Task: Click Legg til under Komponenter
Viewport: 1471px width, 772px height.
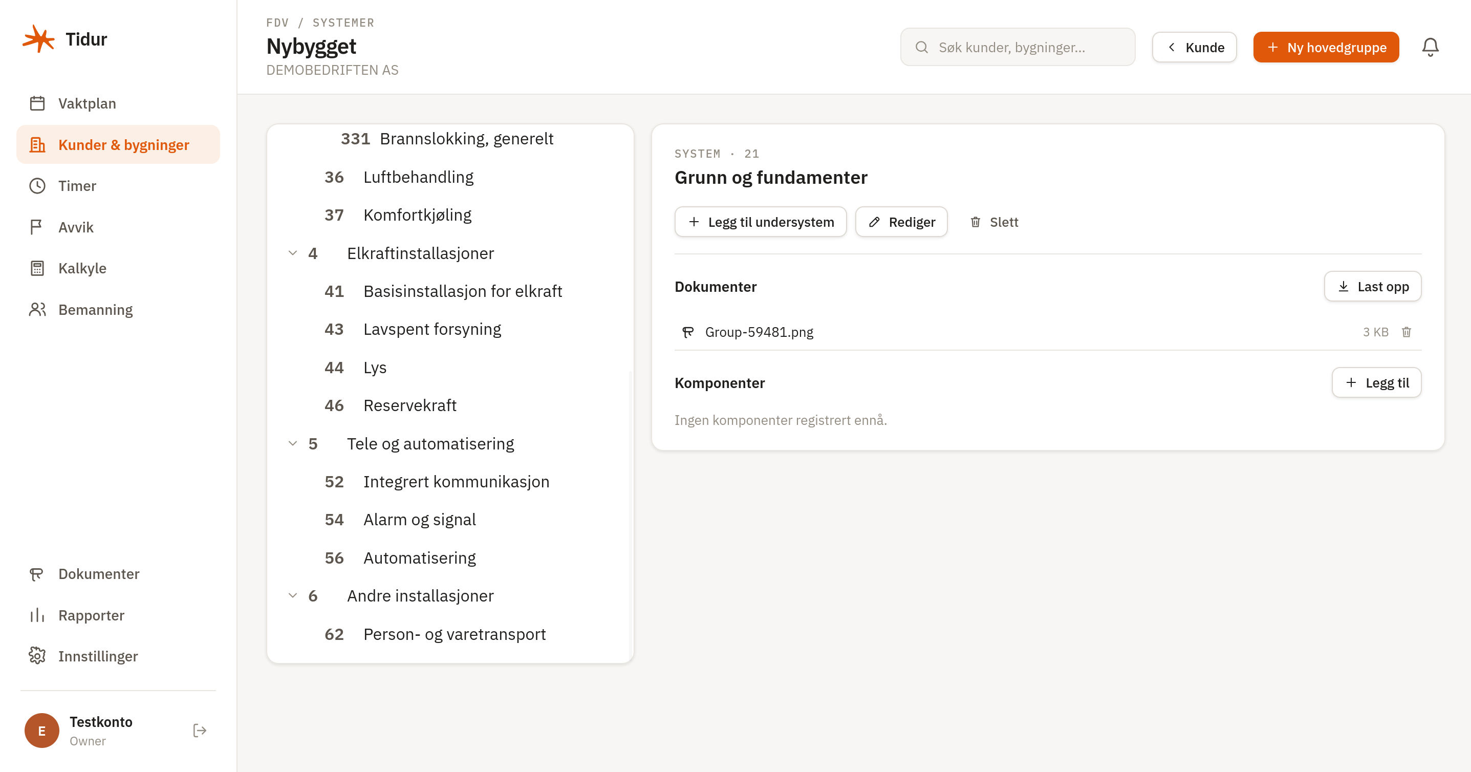Action: 1376,382
